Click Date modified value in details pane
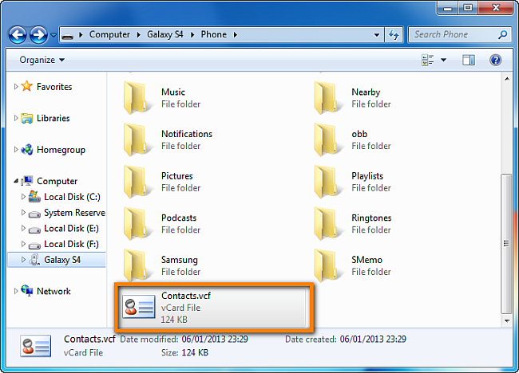 (x=215, y=339)
